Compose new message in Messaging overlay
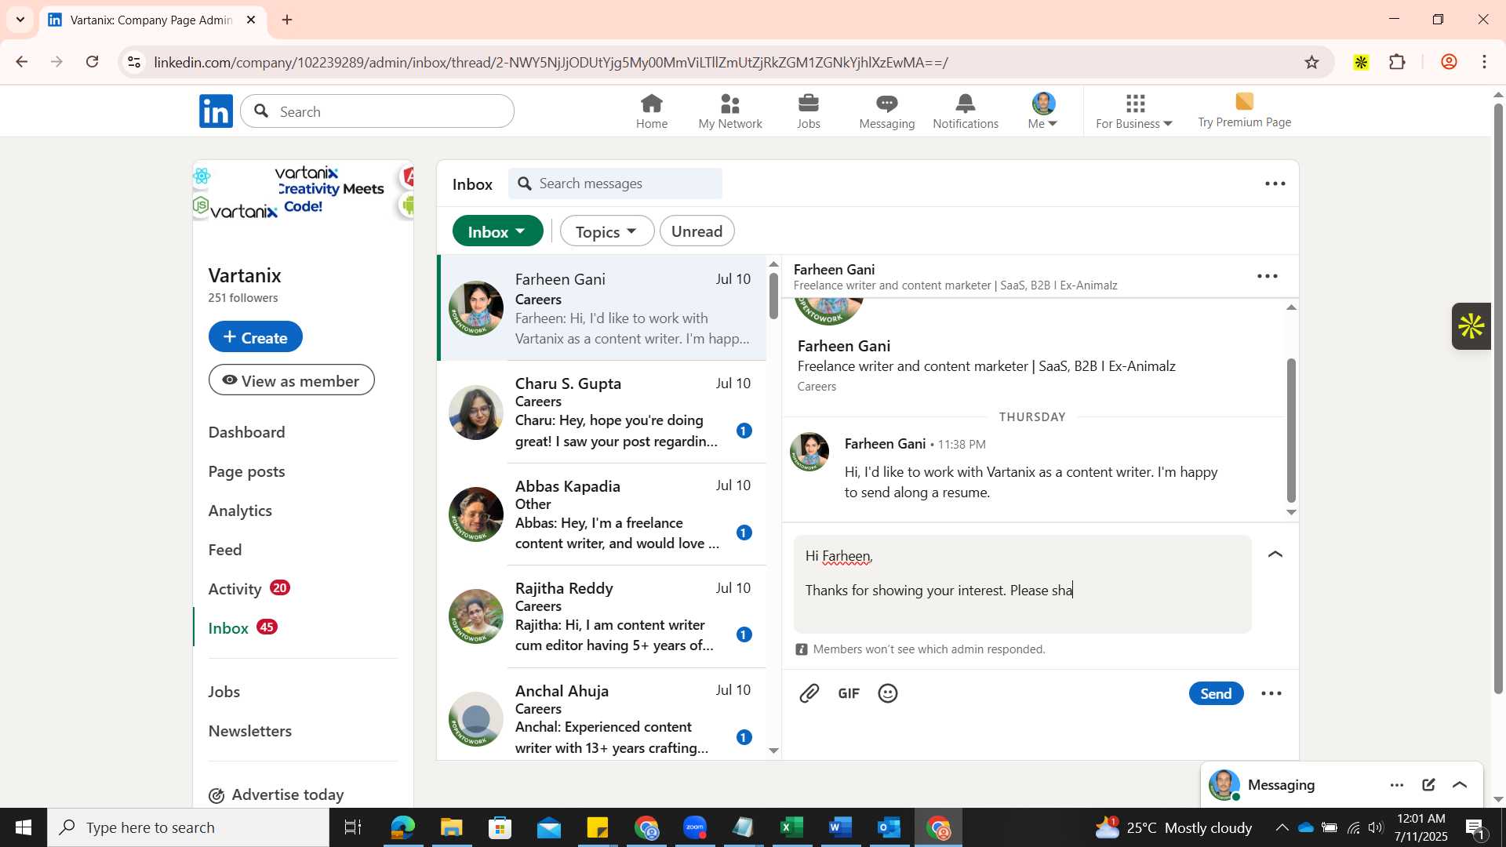This screenshot has height=847, width=1506. pyautogui.click(x=1428, y=785)
